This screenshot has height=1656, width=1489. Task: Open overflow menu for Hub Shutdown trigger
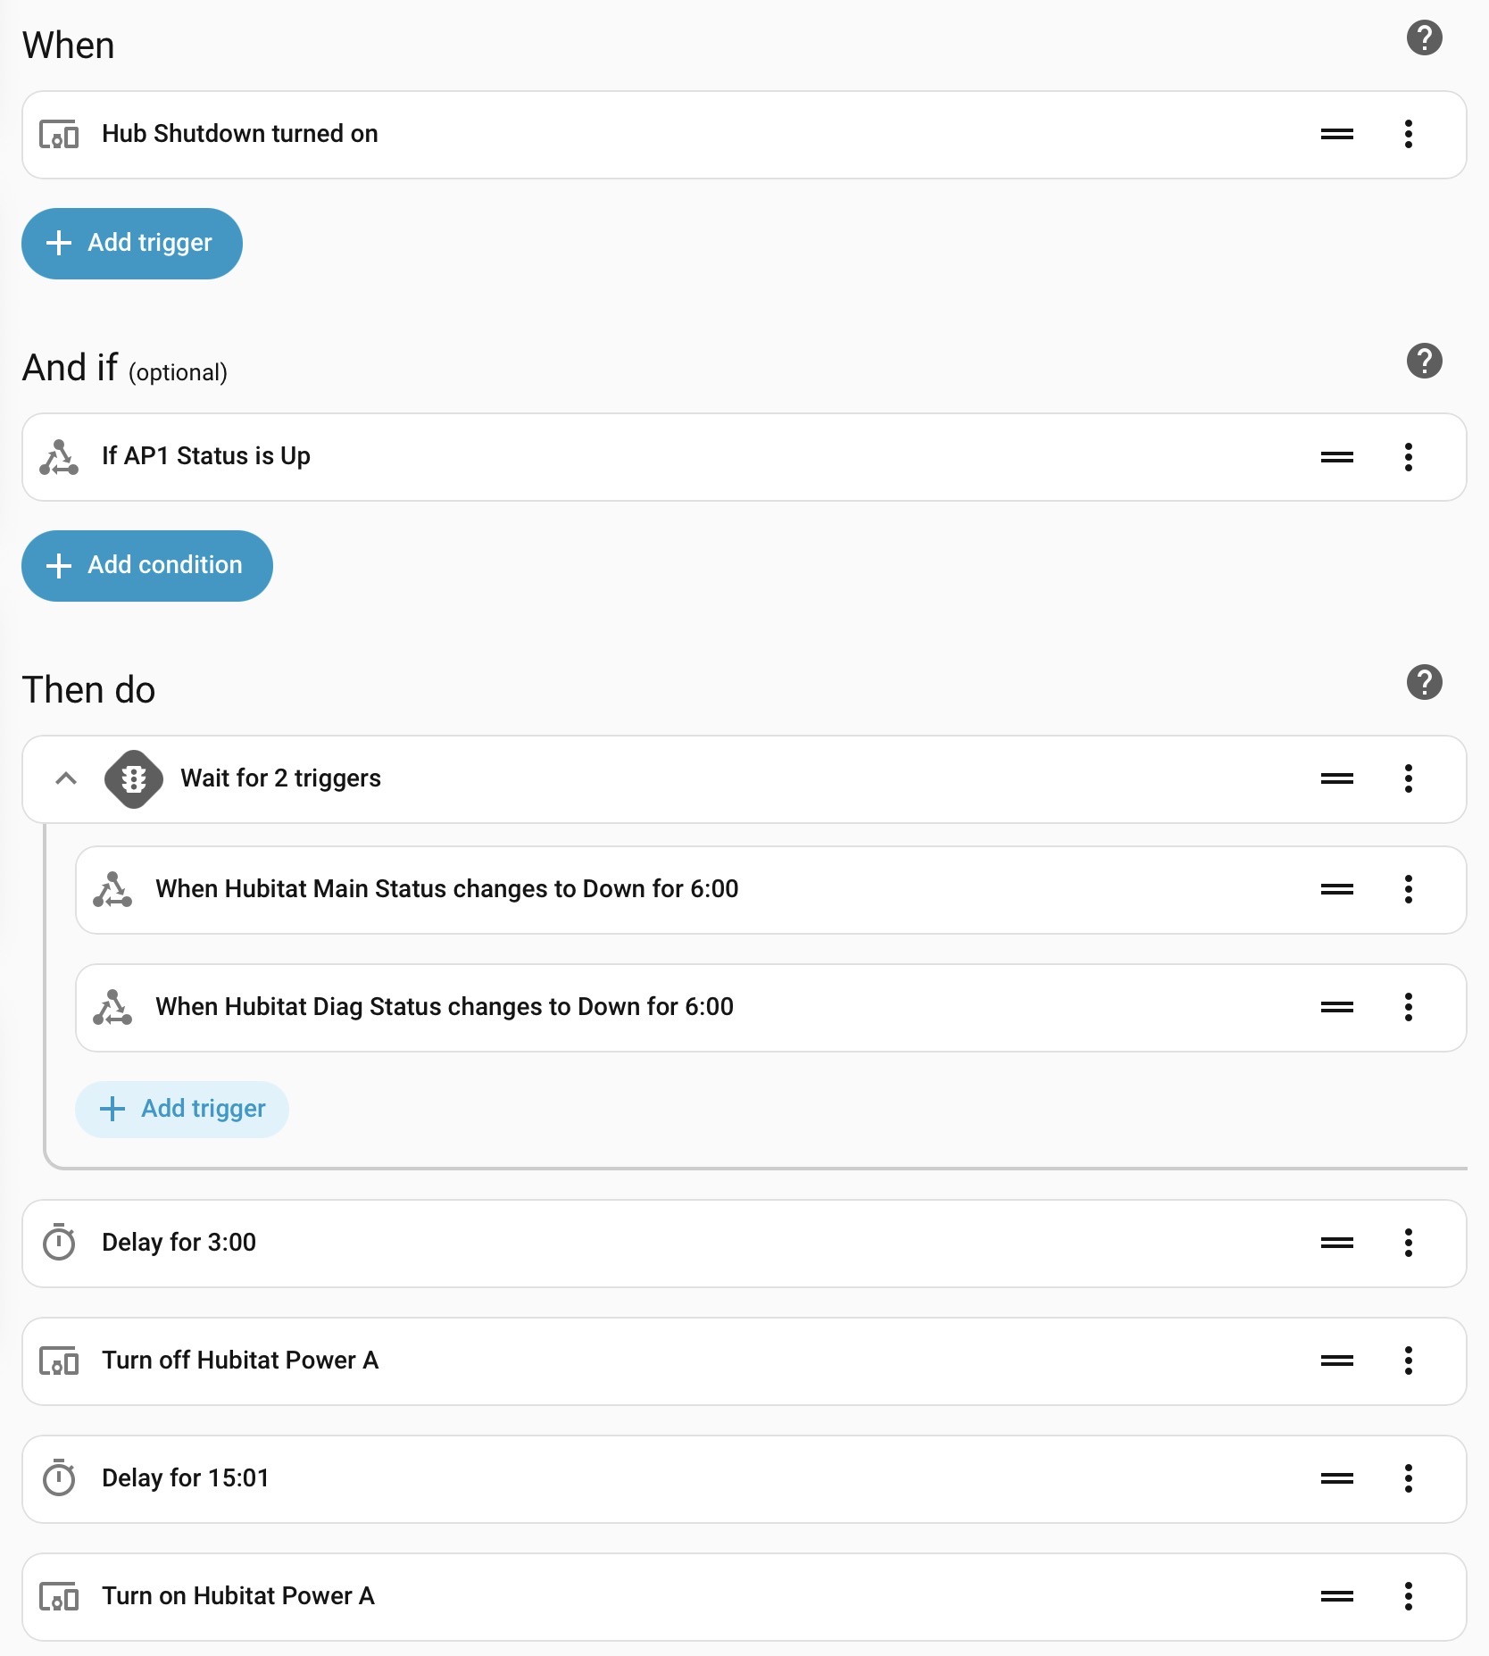click(x=1408, y=134)
